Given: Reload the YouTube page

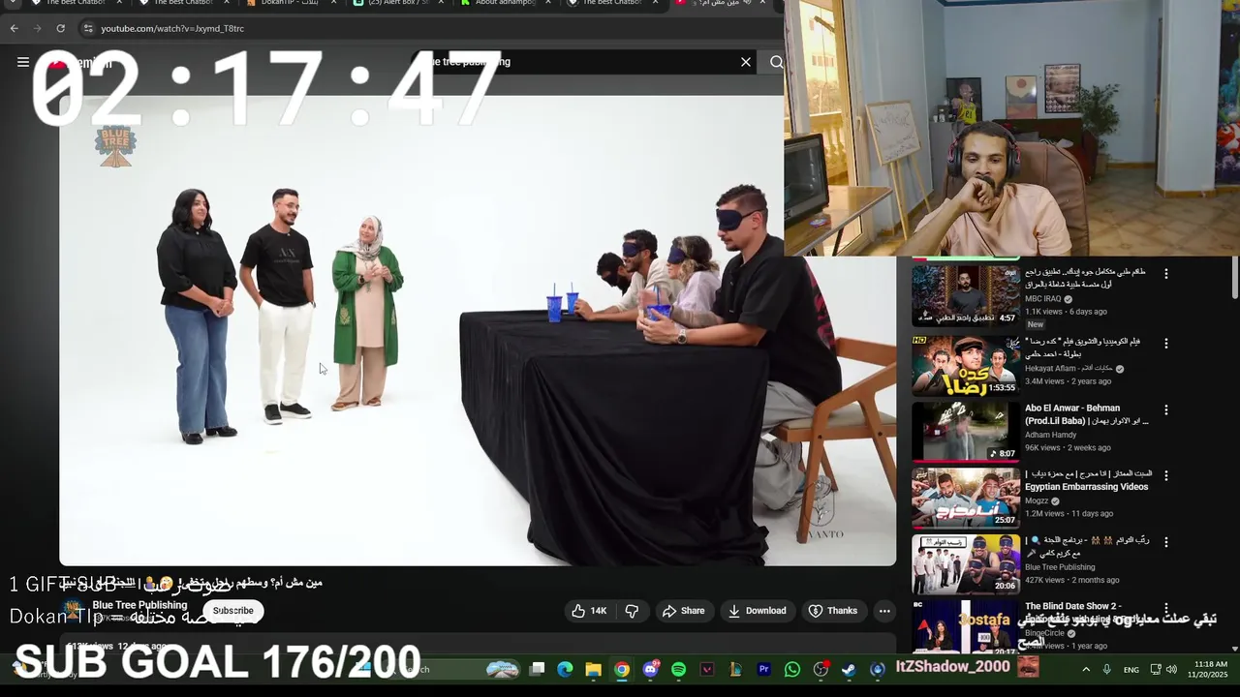Looking at the screenshot, I should coord(60,28).
